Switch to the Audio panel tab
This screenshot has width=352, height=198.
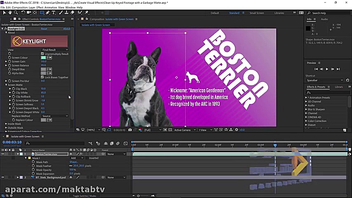pos(324,19)
